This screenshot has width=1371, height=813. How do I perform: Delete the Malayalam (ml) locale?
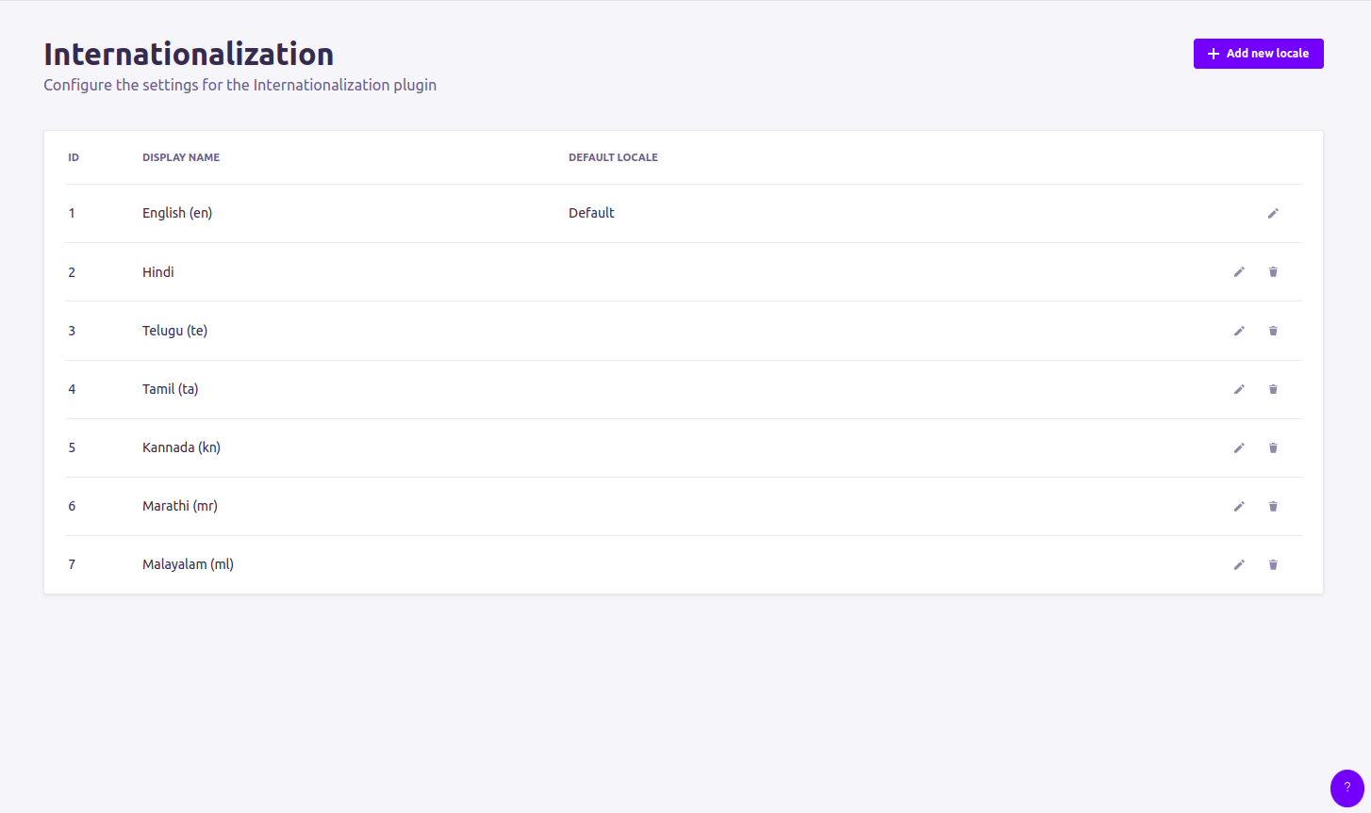point(1273,564)
